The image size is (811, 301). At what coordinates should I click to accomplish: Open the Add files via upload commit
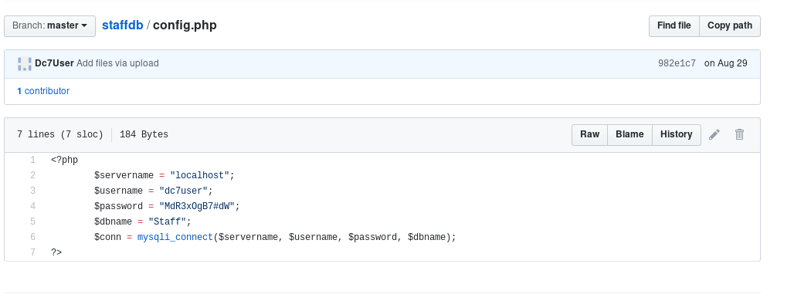click(117, 63)
